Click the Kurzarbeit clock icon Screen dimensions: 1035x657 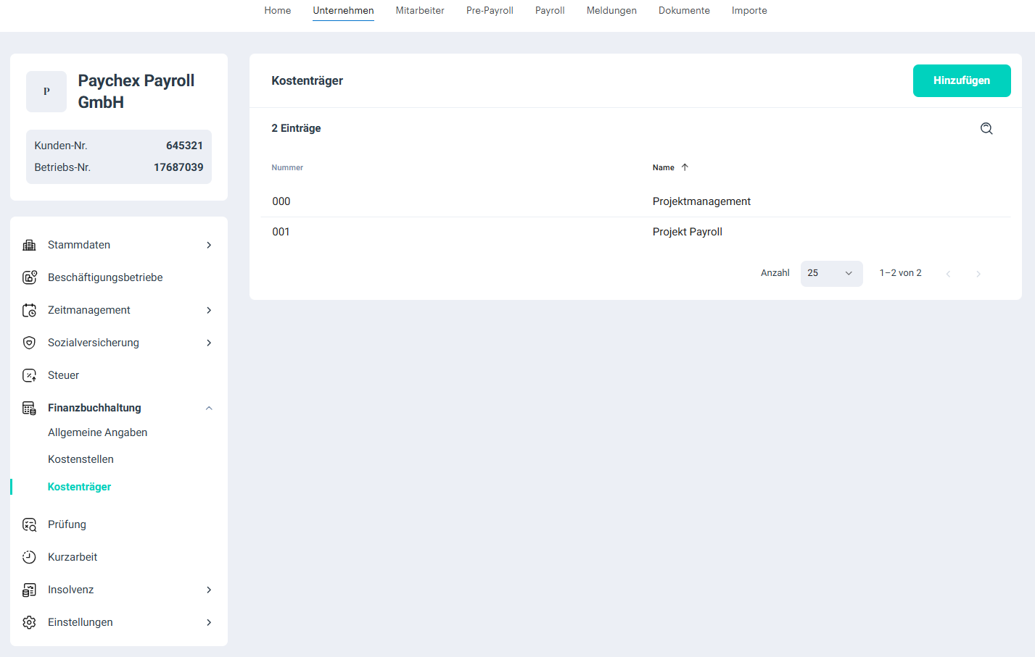pos(29,557)
